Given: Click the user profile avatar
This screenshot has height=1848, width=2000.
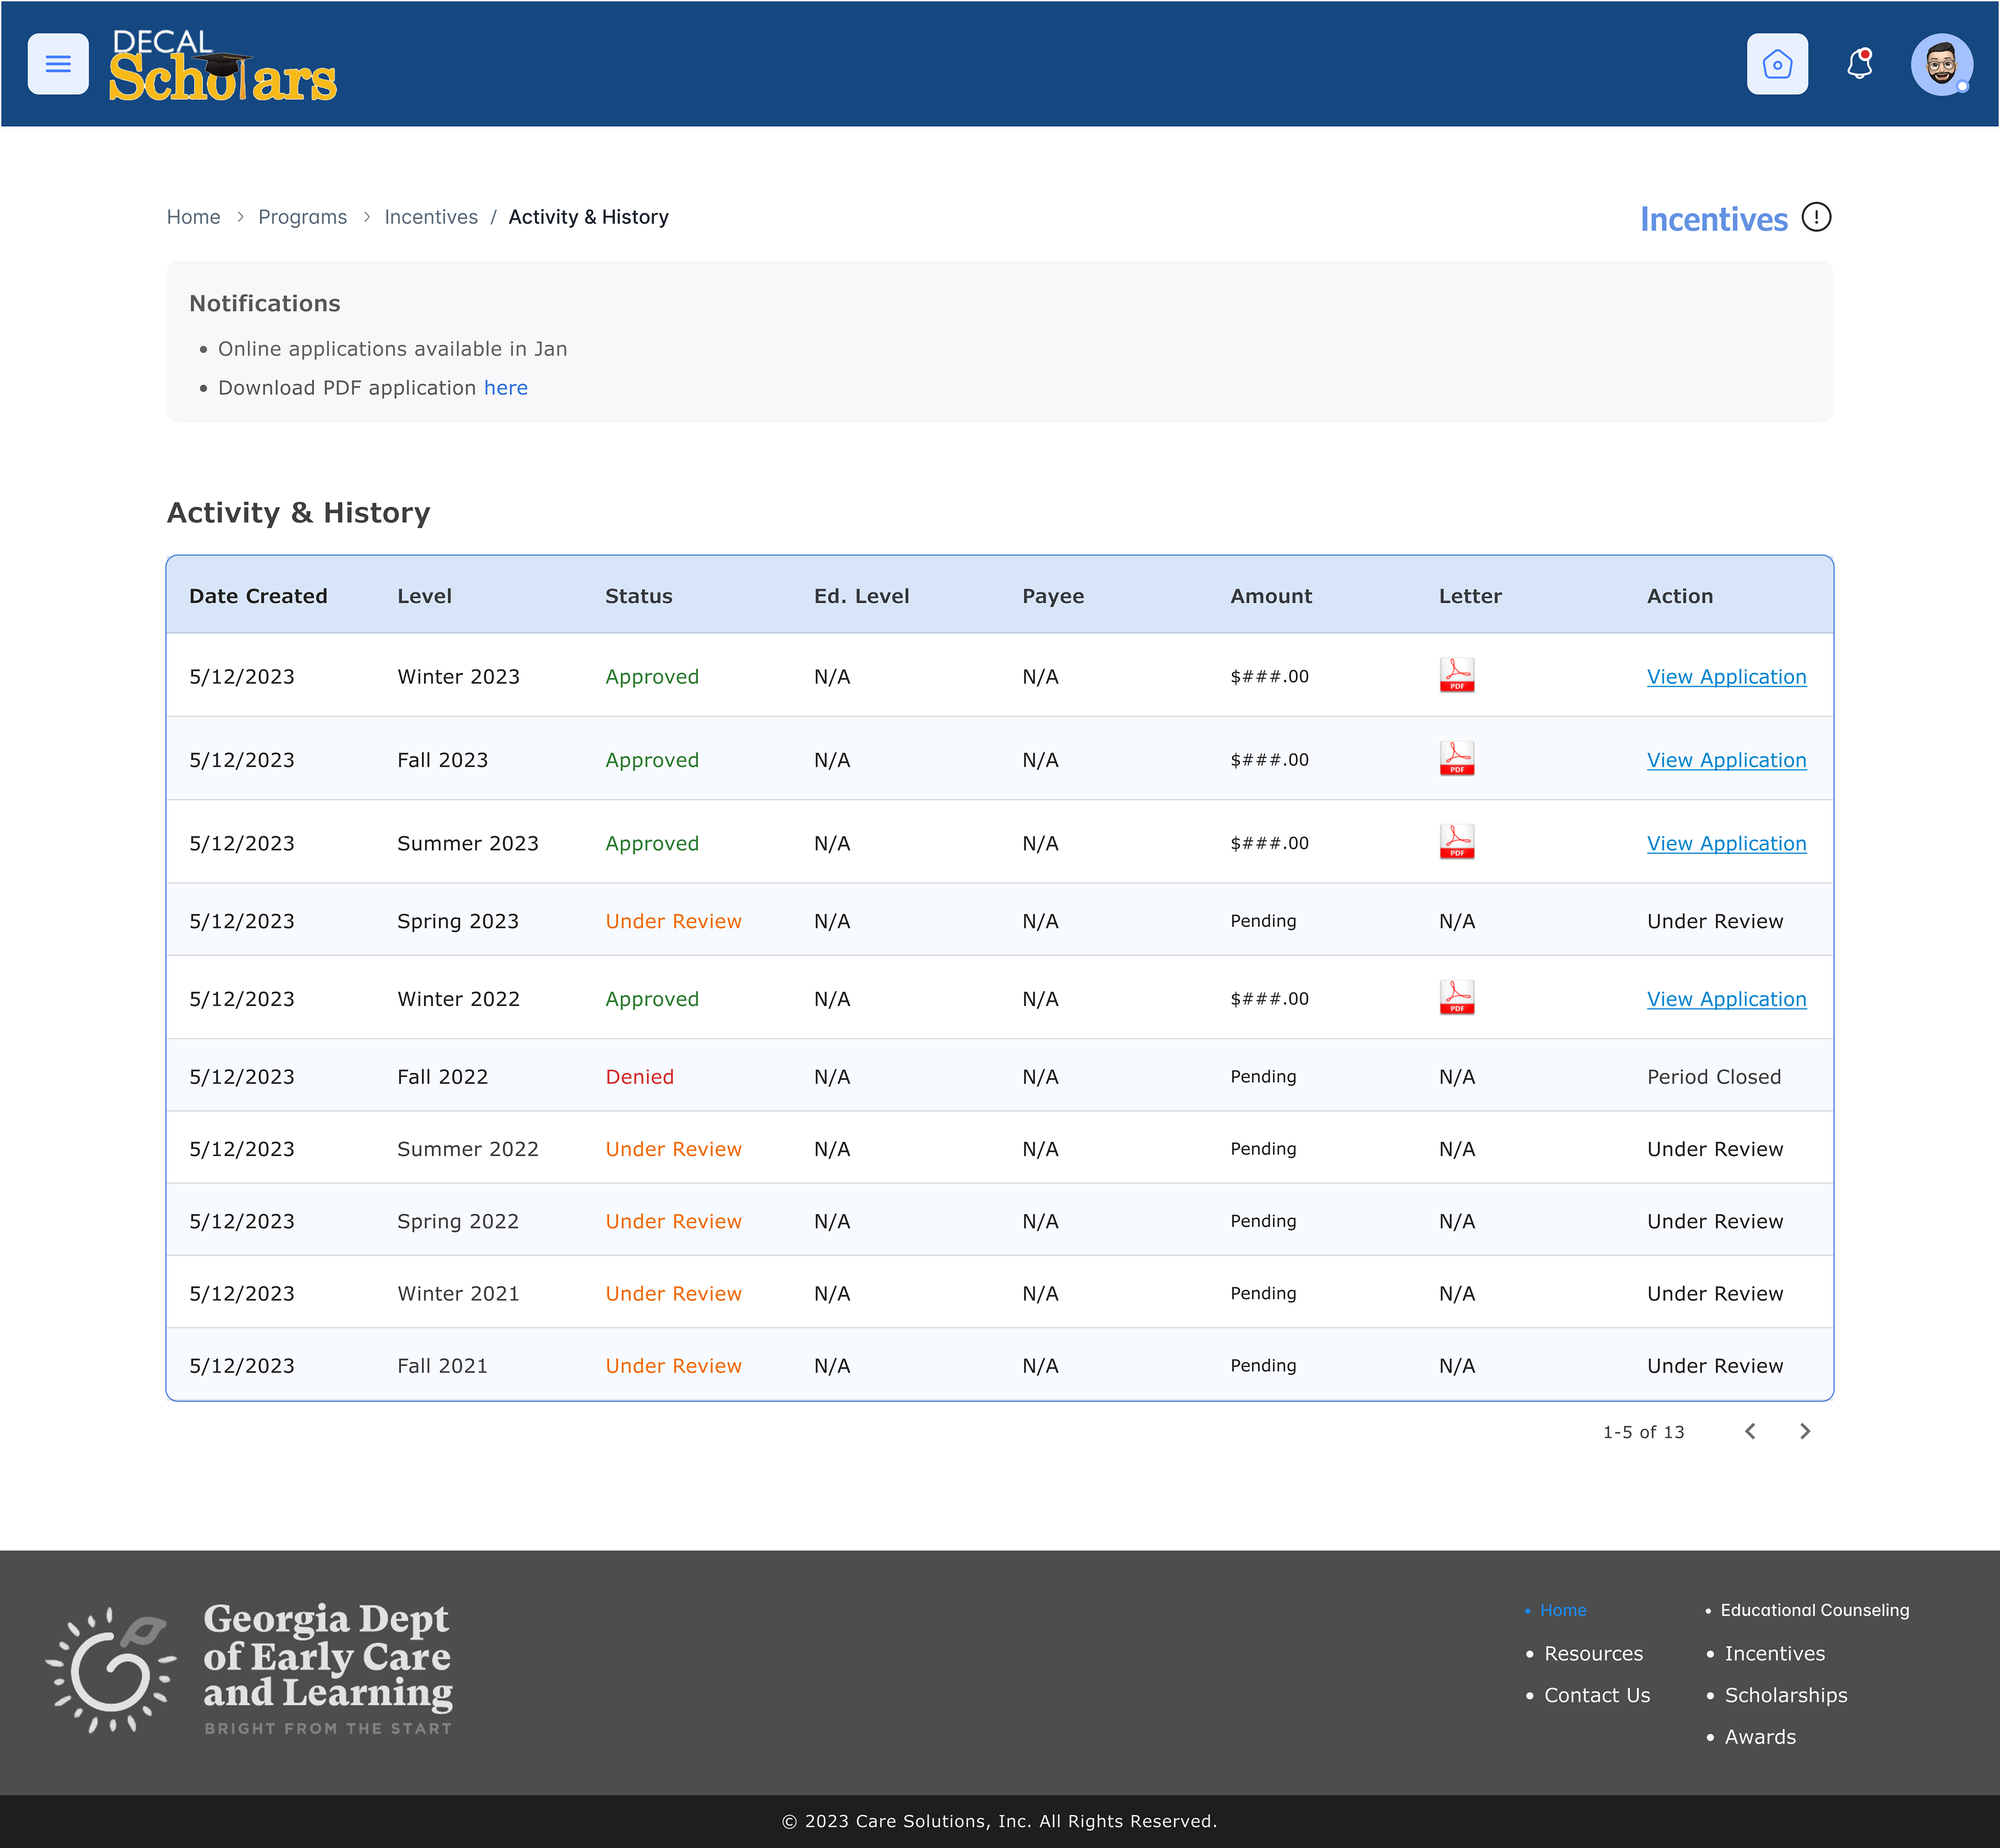Looking at the screenshot, I should [x=1940, y=64].
